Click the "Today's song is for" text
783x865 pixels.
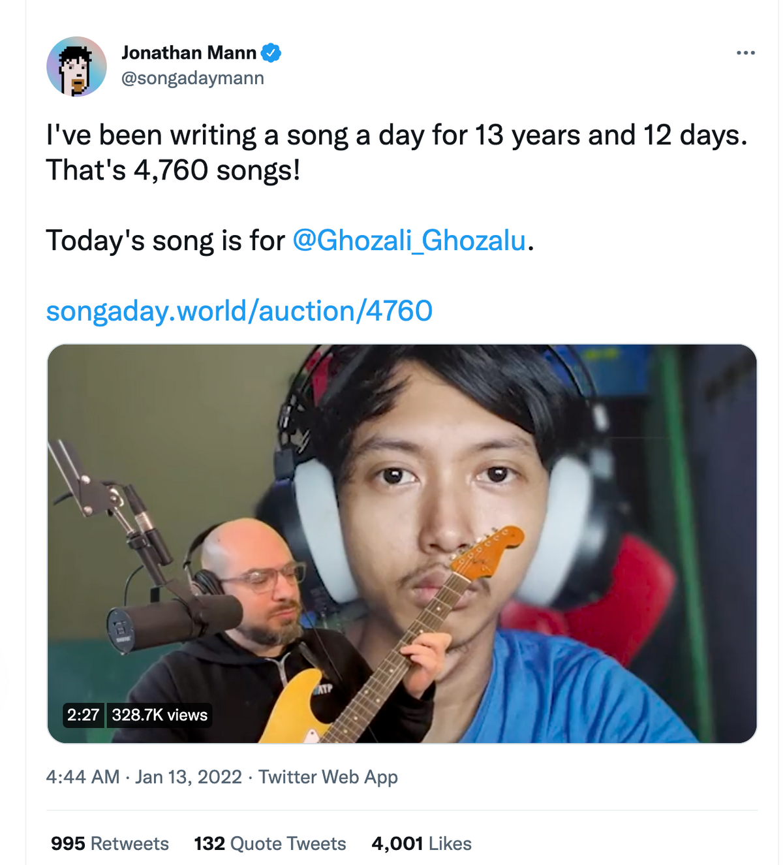[x=166, y=241]
